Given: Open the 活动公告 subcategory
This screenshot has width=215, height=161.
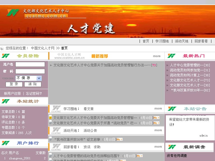Looking at the screenshot, I should (x=90, y=131).
